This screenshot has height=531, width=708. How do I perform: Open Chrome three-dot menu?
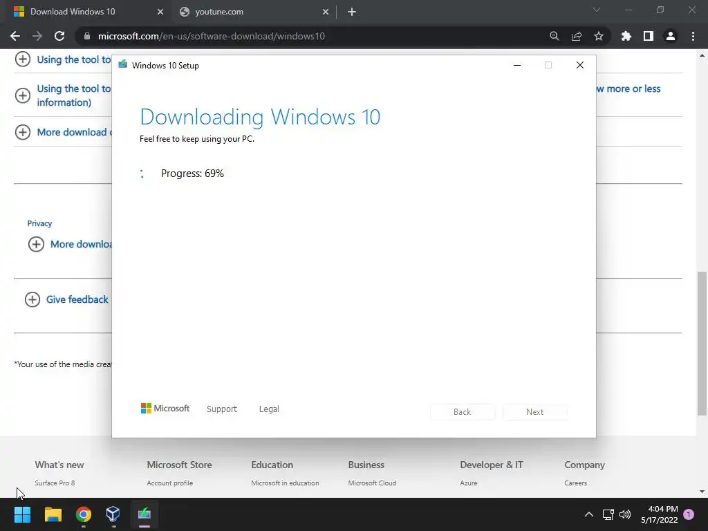(693, 36)
